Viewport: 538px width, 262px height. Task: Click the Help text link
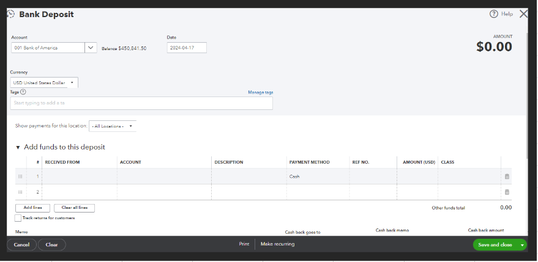(x=507, y=14)
